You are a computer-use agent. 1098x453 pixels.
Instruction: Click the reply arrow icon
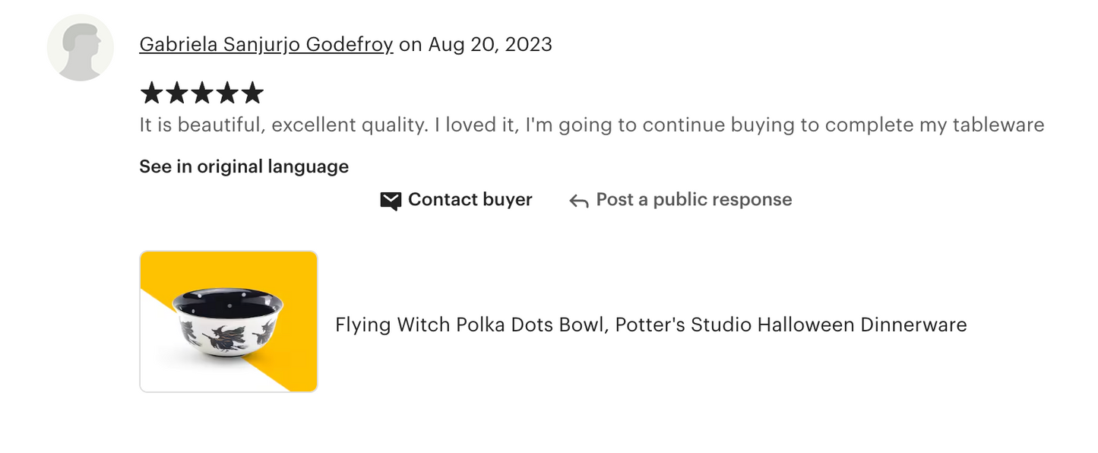click(x=579, y=201)
